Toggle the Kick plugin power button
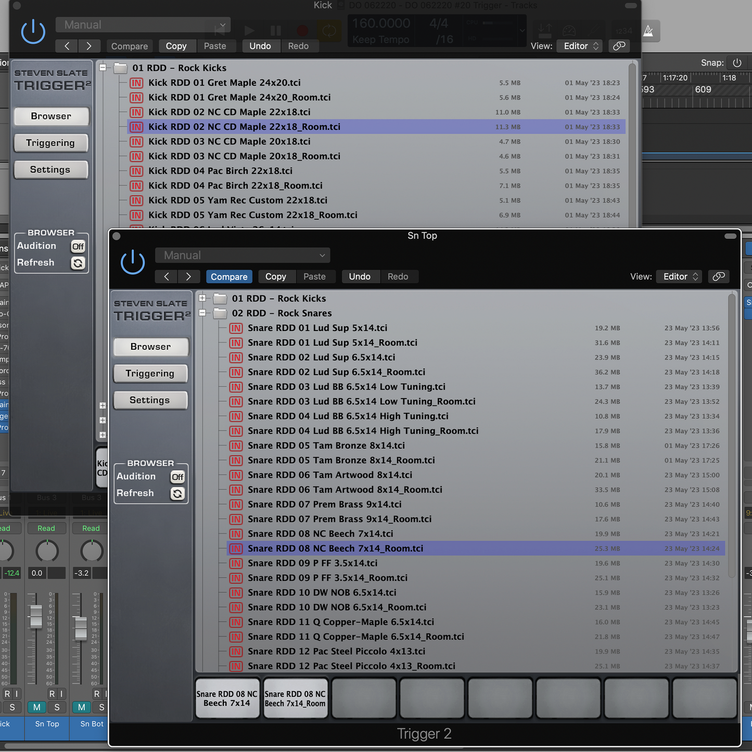752x752 pixels. (33, 31)
